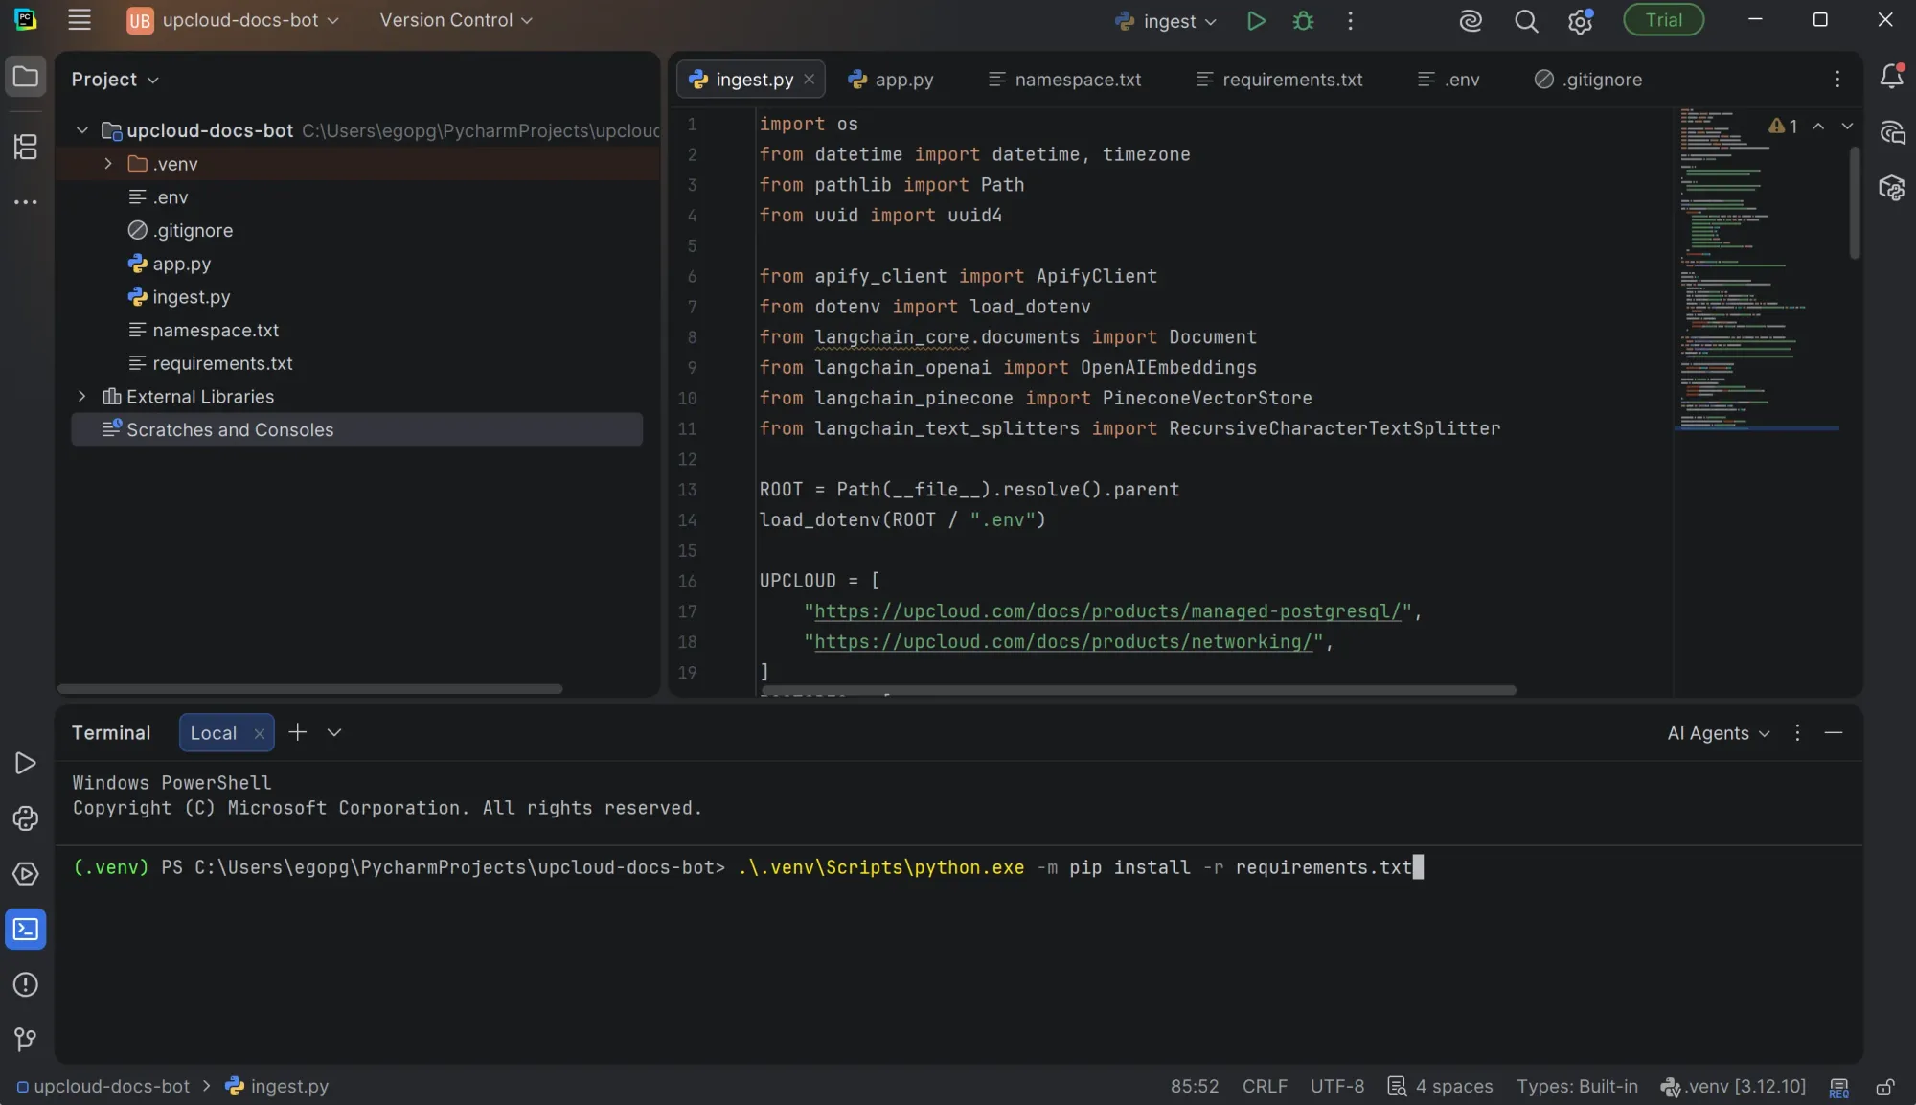Image resolution: width=1916 pixels, height=1105 pixels.
Task: Open Version Control dropdown
Action: pyautogui.click(x=456, y=20)
